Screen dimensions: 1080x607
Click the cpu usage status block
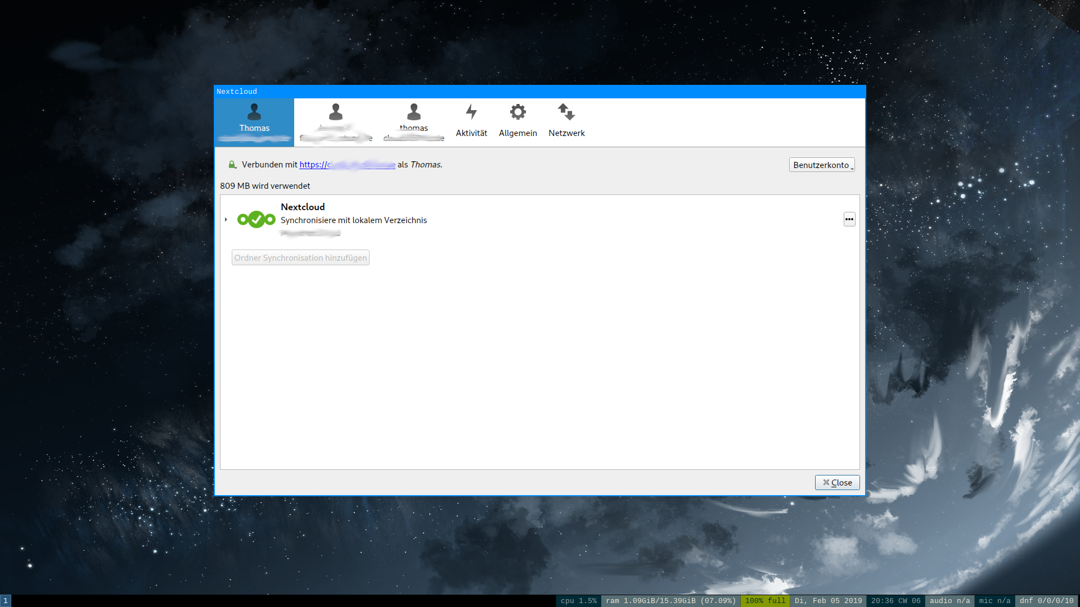[578, 601]
